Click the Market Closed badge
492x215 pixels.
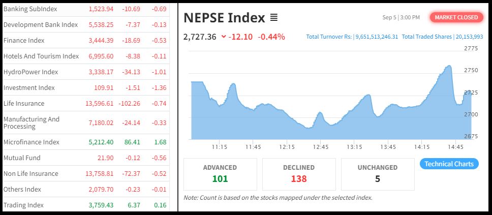456,17
